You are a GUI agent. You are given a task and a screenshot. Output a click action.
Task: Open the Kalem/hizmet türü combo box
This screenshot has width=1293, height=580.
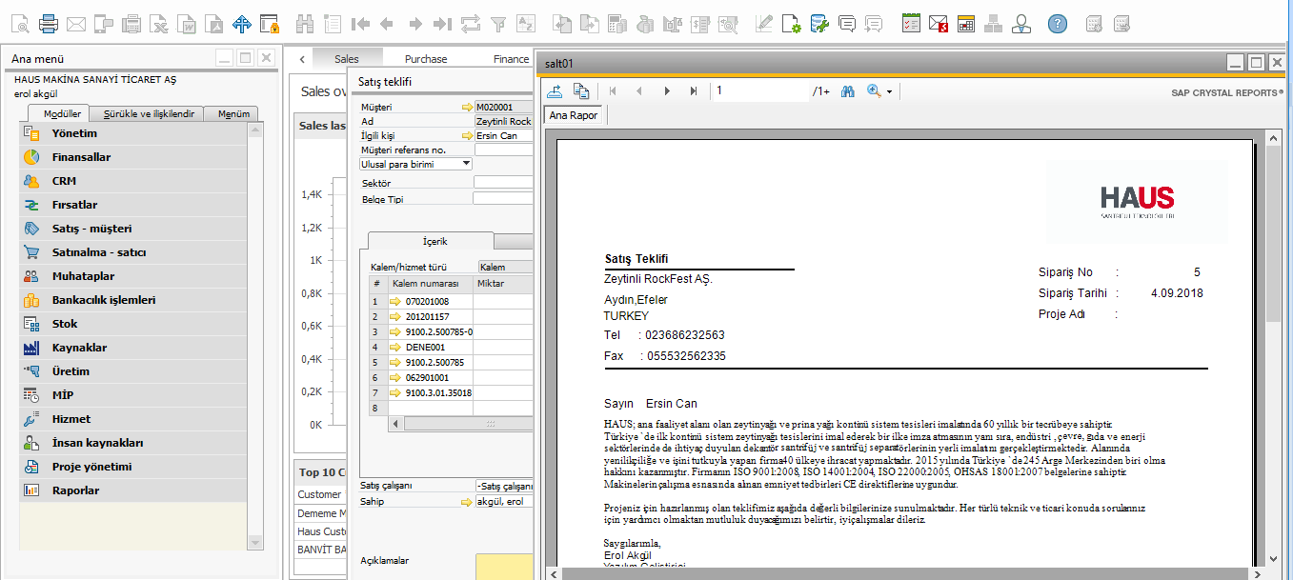[504, 268]
